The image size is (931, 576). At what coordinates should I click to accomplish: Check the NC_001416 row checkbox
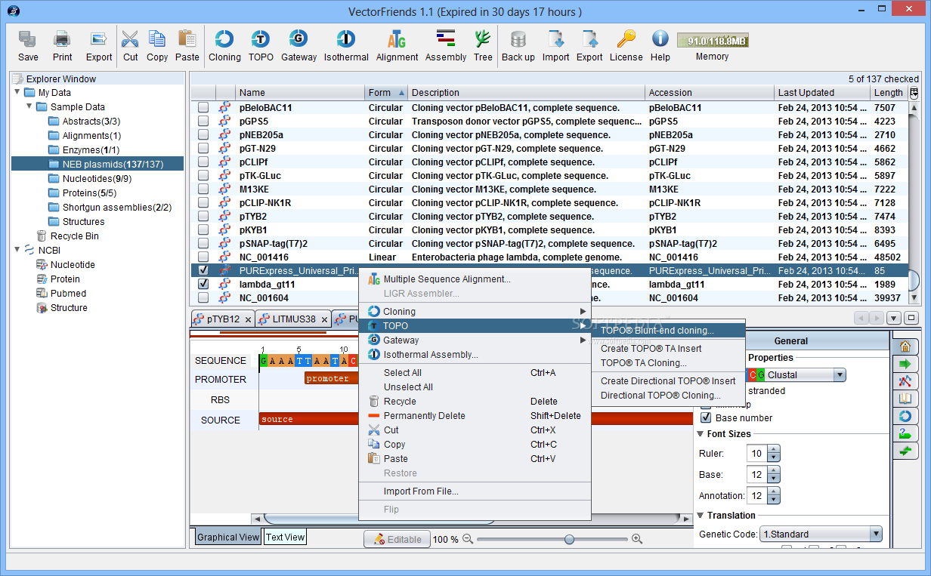(x=203, y=257)
